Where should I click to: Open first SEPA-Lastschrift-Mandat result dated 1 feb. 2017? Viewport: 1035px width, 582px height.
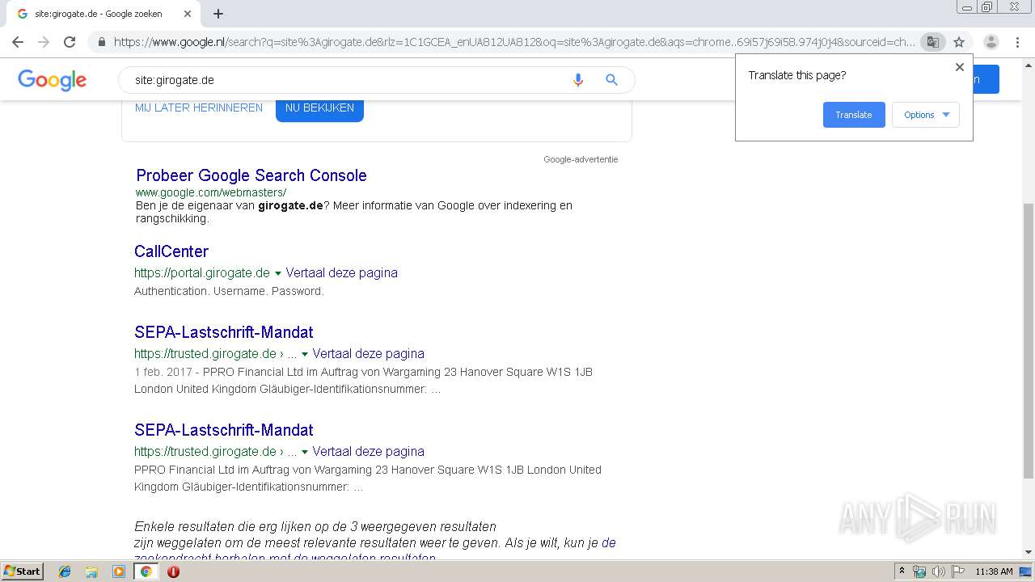pyautogui.click(x=224, y=332)
